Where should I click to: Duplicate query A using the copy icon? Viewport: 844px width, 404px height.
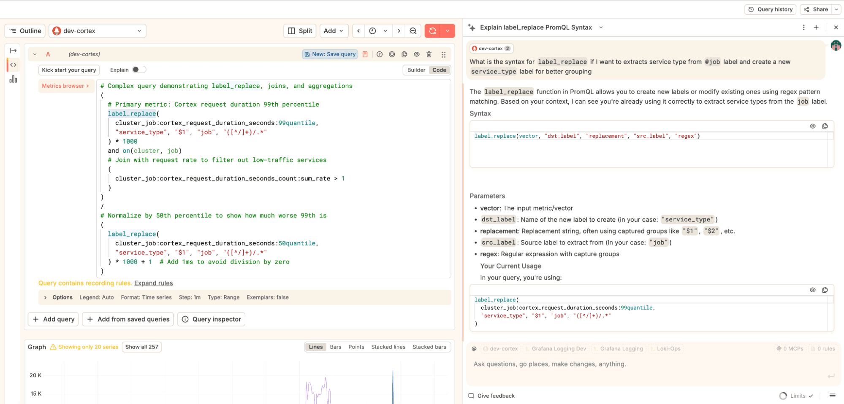coord(404,54)
